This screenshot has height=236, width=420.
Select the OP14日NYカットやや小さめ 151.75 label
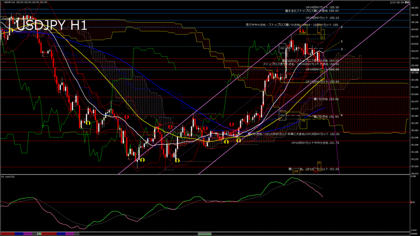[x=315, y=143]
